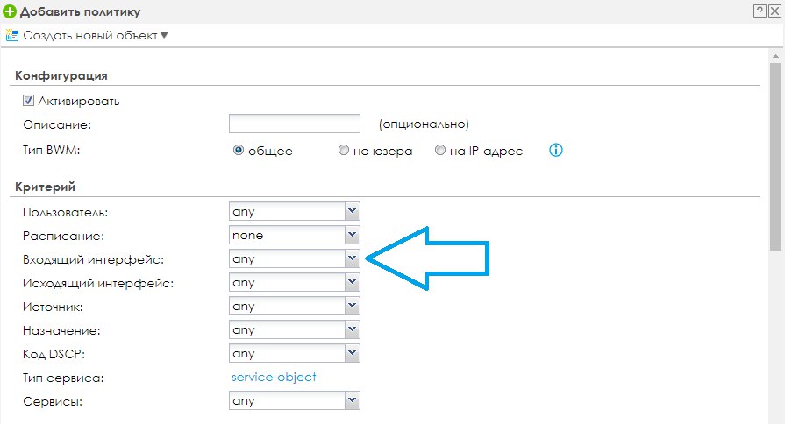The image size is (785, 424).
Task: Open the Создать новый объект dropdown menu
Action: pos(96,36)
